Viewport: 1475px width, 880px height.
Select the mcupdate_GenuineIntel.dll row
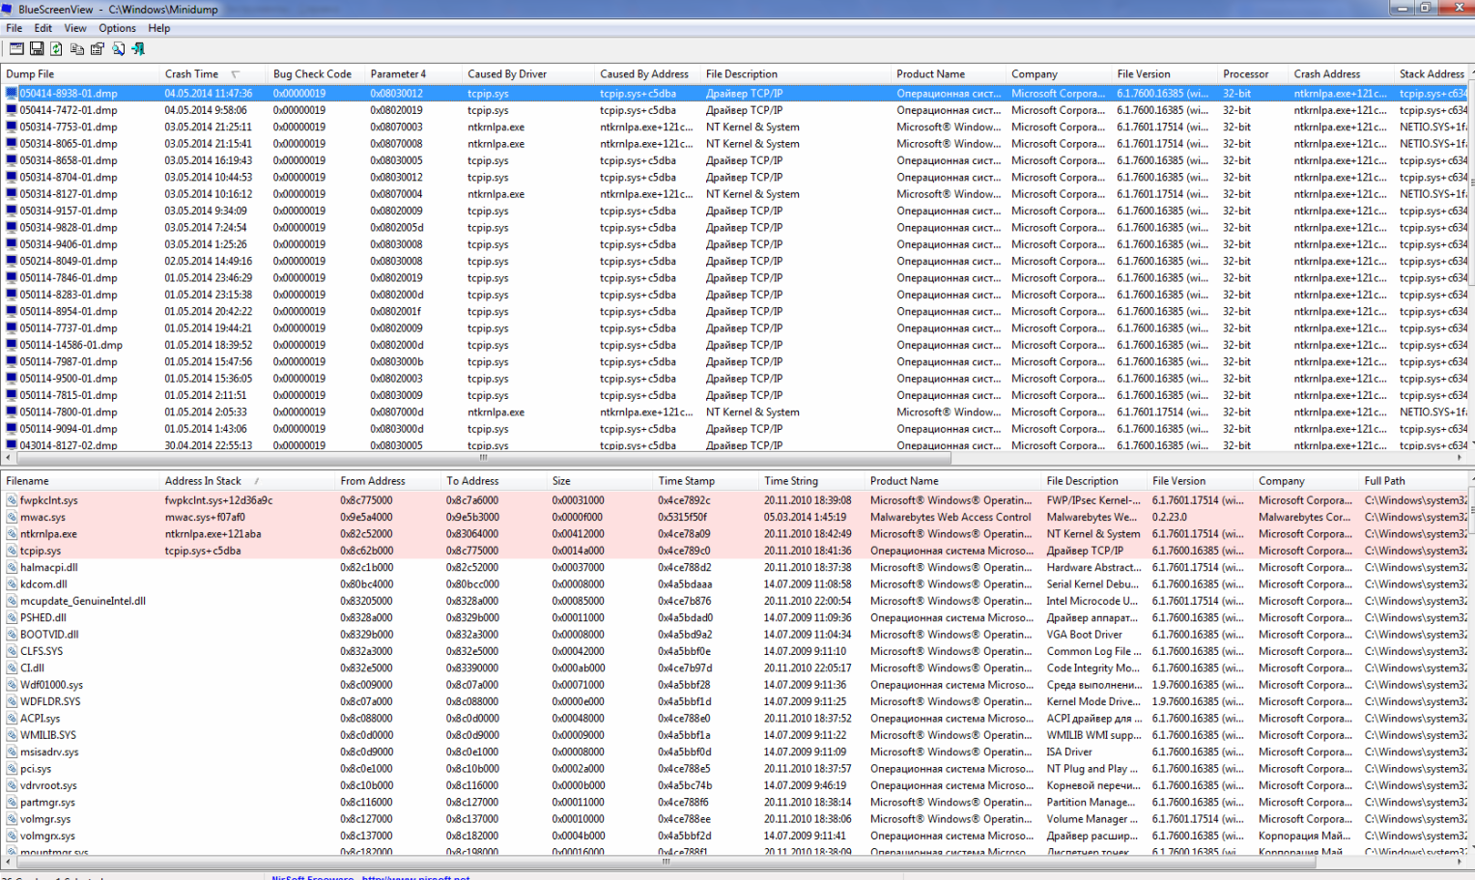[734, 601]
